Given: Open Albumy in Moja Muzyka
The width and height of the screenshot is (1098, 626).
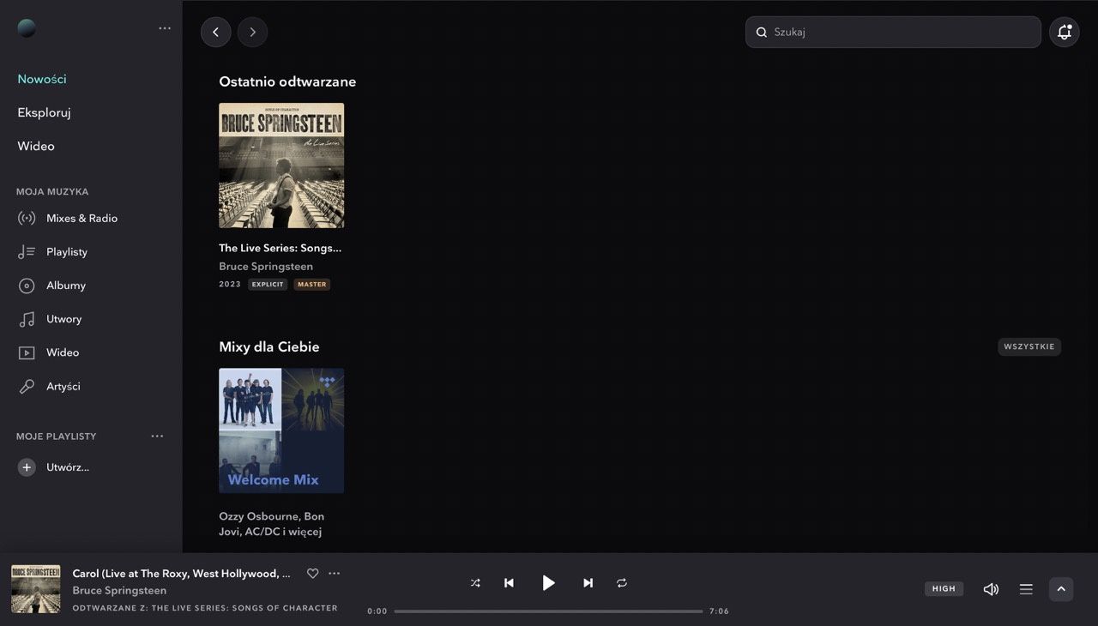Looking at the screenshot, I should click(66, 285).
